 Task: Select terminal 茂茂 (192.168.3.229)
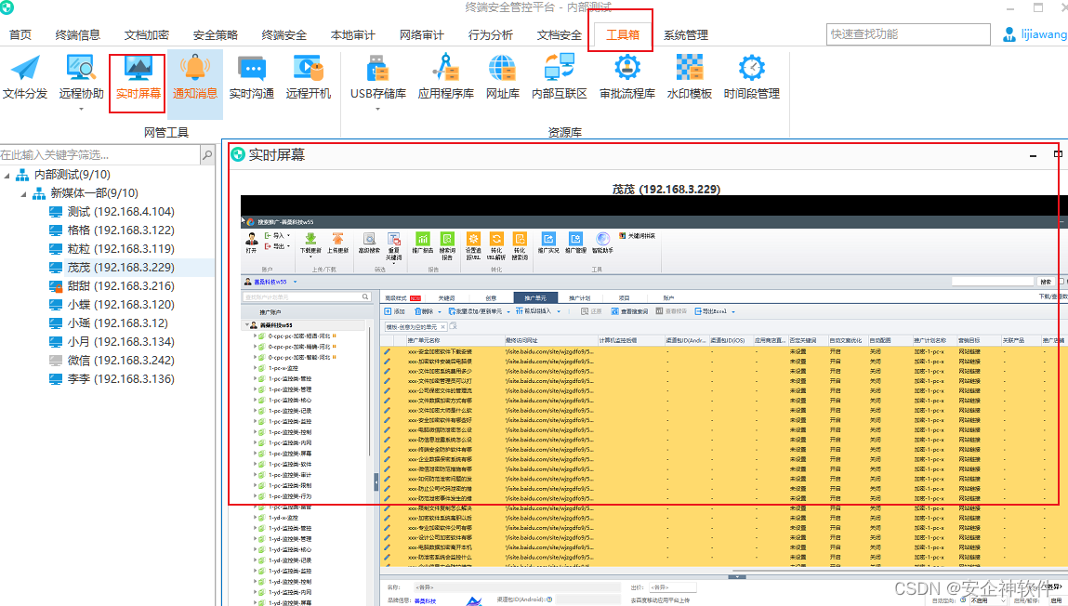112,268
